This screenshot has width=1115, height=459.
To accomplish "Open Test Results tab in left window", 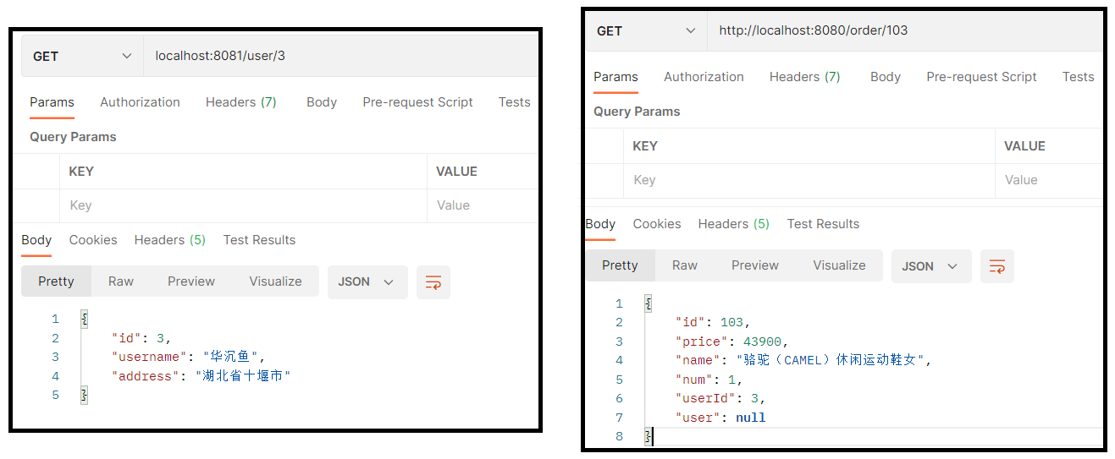I will pyautogui.click(x=259, y=240).
